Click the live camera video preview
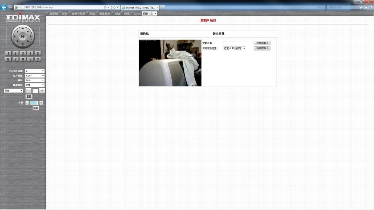 pyautogui.click(x=170, y=63)
